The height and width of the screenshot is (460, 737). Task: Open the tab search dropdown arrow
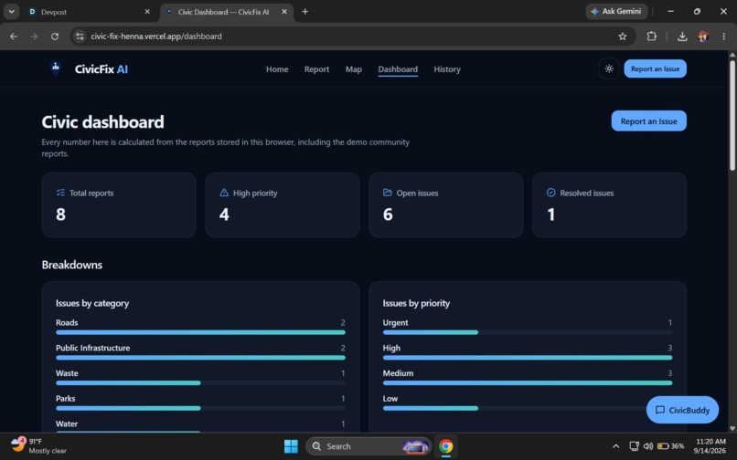(11, 12)
